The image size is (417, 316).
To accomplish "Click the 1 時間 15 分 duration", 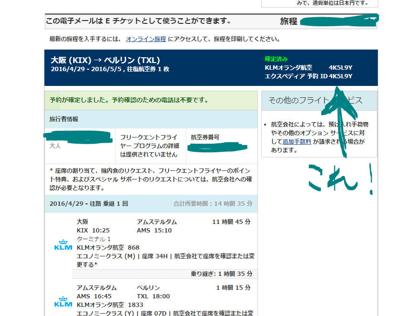I will click(x=233, y=288).
